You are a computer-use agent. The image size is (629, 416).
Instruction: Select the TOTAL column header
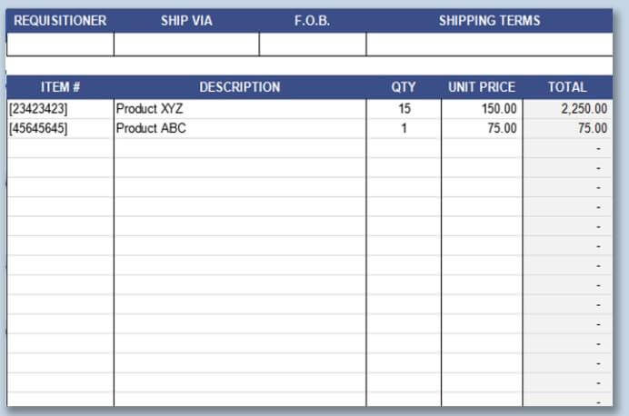point(567,87)
